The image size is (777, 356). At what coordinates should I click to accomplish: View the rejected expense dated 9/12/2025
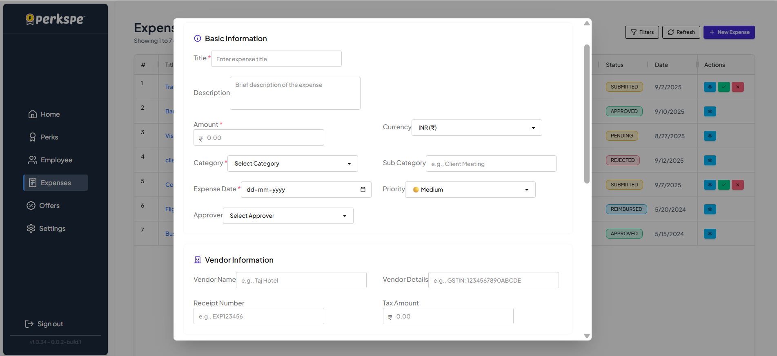pyautogui.click(x=710, y=160)
